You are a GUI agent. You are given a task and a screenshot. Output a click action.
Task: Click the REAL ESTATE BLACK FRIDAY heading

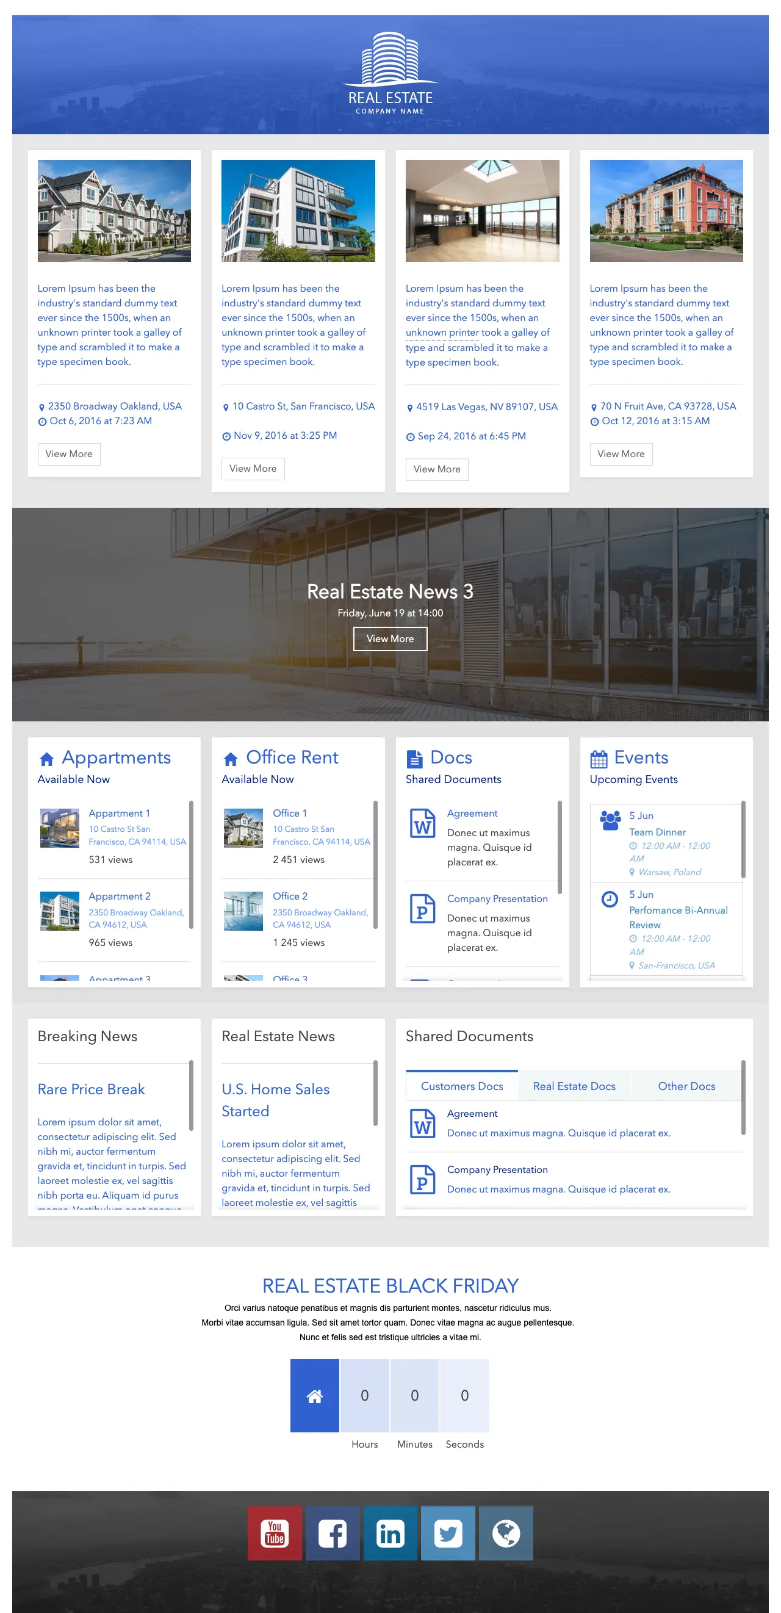pyautogui.click(x=390, y=1285)
